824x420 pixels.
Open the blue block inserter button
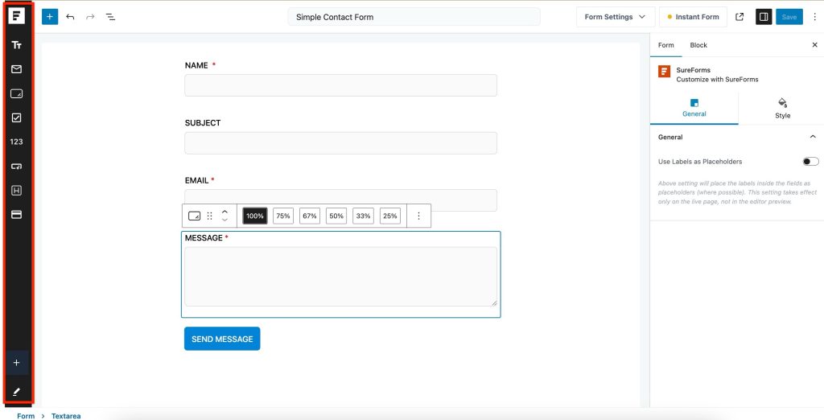[x=50, y=17]
